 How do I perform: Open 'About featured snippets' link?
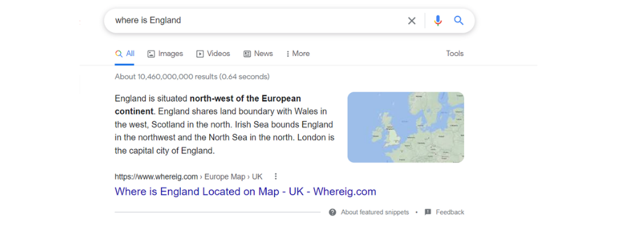375,212
